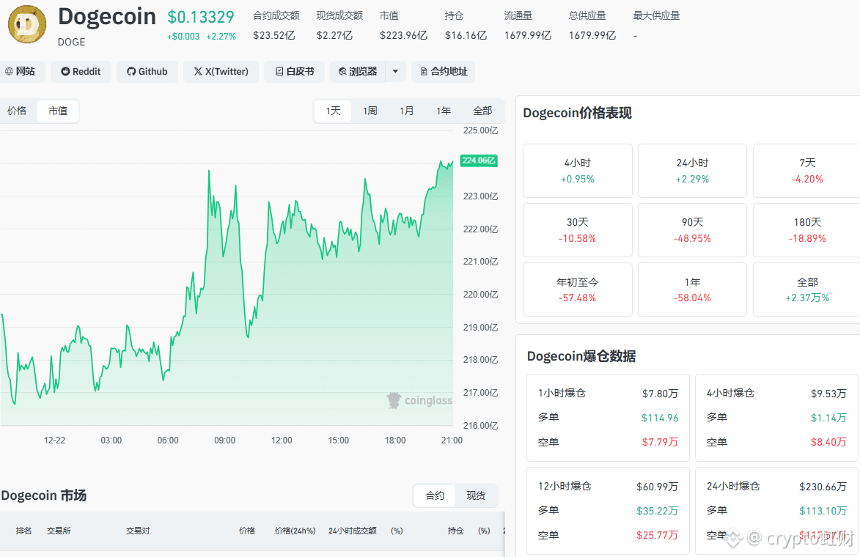Select the 1年 chart range
Image resolution: width=860 pixels, height=557 pixels.
443,111
